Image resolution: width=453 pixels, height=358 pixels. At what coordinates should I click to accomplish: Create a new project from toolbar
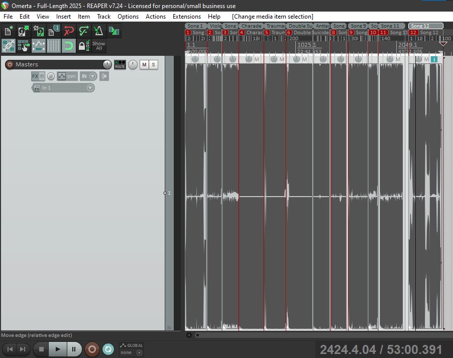click(9, 31)
